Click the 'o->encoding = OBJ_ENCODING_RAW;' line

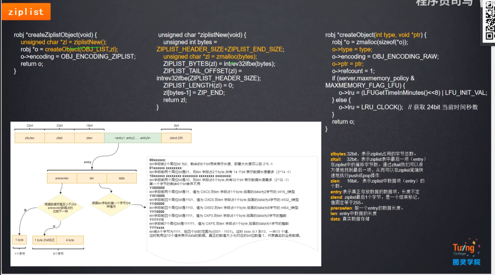(385, 56)
